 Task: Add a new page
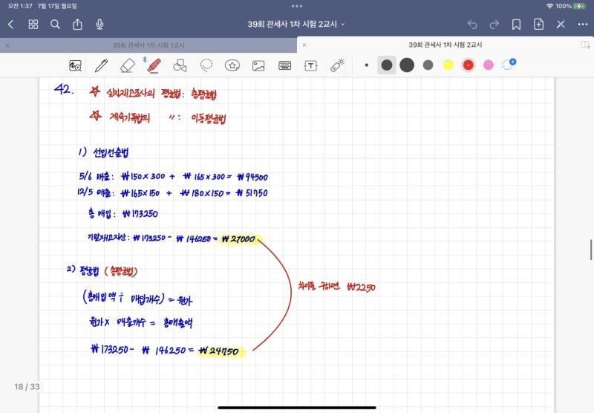point(538,25)
